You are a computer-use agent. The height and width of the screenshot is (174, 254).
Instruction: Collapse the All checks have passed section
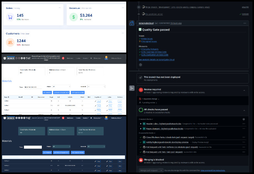pos(244,111)
